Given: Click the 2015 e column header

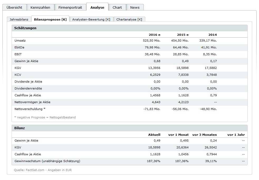Looking at the screenshot, I should click(x=183, y=35).
